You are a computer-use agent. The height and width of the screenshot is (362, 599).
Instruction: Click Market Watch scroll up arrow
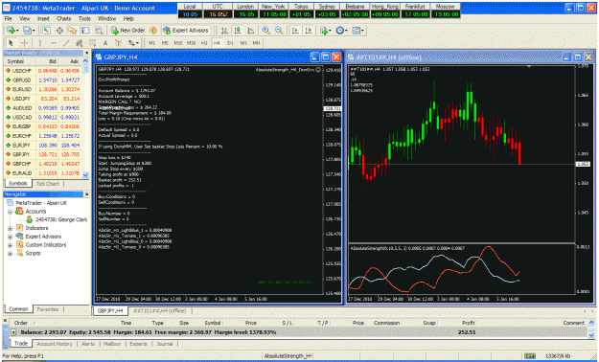point(85,61)
